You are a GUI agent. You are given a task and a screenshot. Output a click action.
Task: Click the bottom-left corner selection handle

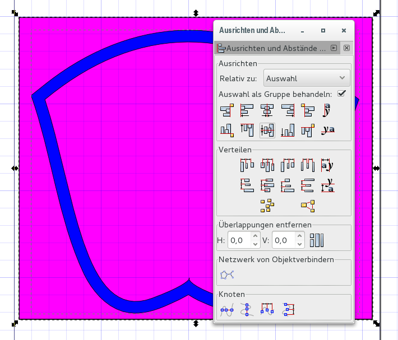[x=15, y=324]
